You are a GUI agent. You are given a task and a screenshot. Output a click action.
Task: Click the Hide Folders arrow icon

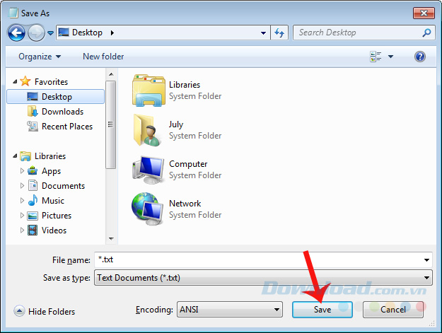pos(19,311)
